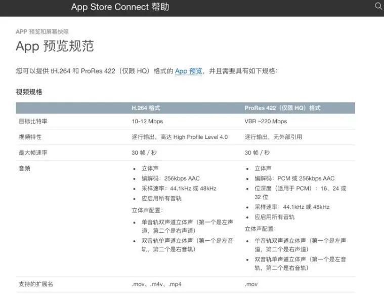The height and width of the screenshot is (294, 384).
Task: Select the 视频规格 section heading
Action: (x=29, y=92)
